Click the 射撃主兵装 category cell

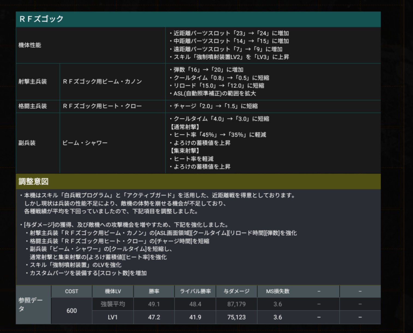(x=32, y=82)
